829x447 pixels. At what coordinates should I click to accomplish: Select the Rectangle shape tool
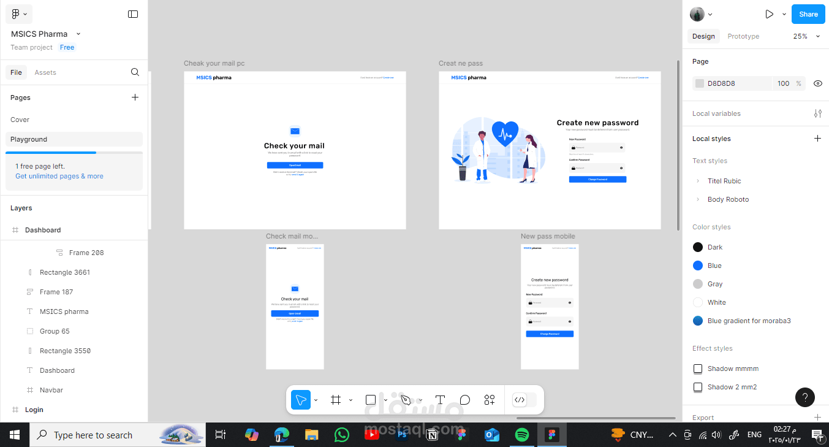click(371, 400)
